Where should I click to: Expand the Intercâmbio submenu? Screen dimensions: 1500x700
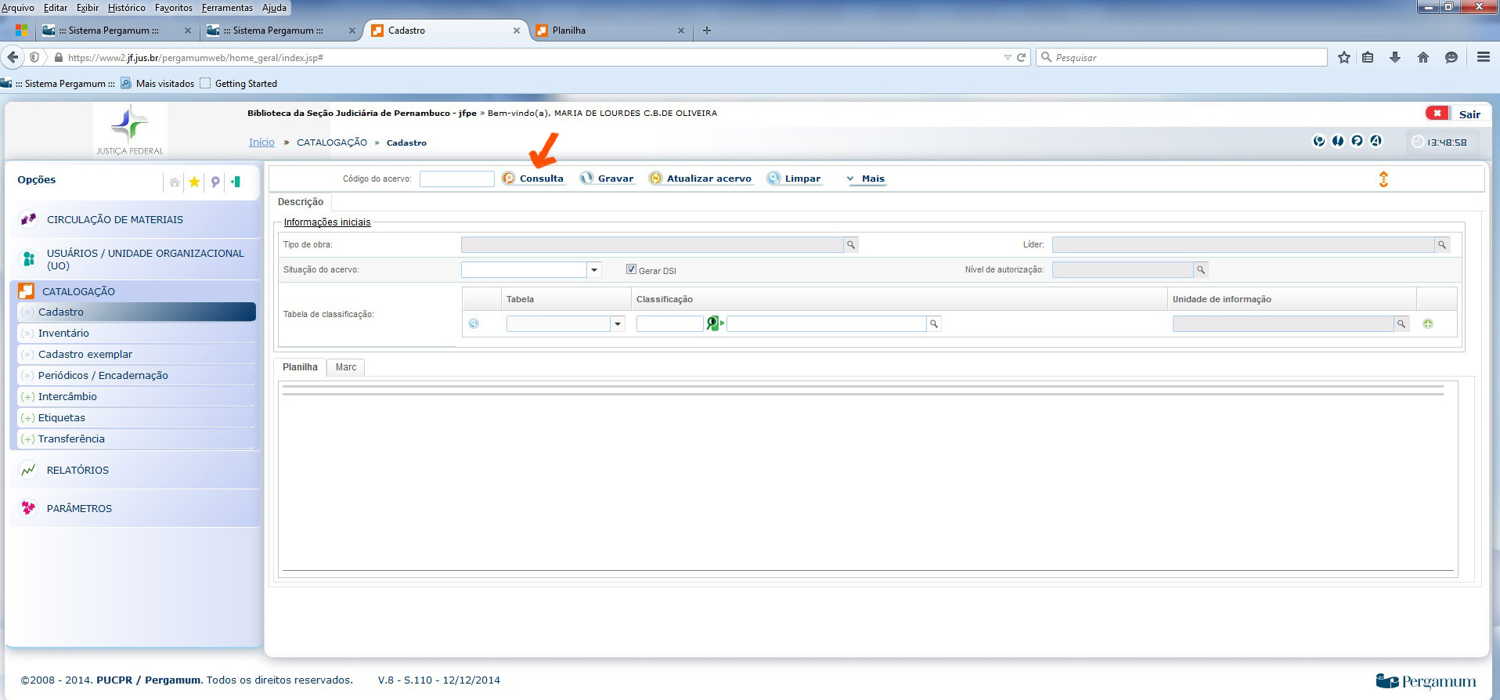(67, 397)
